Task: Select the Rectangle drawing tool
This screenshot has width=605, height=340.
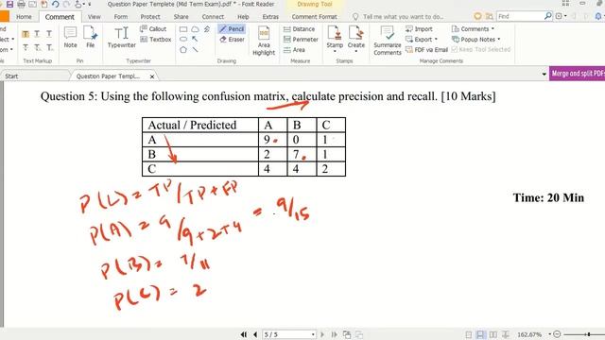Action: [x=183, y=29]
